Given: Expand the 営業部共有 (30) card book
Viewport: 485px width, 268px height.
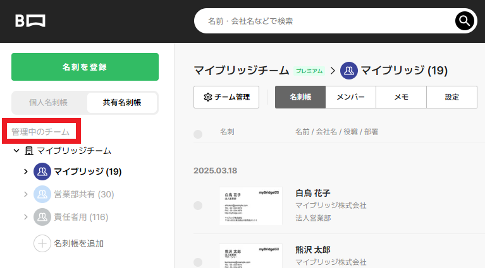Looking at the screenshot, I should point(26,194).
